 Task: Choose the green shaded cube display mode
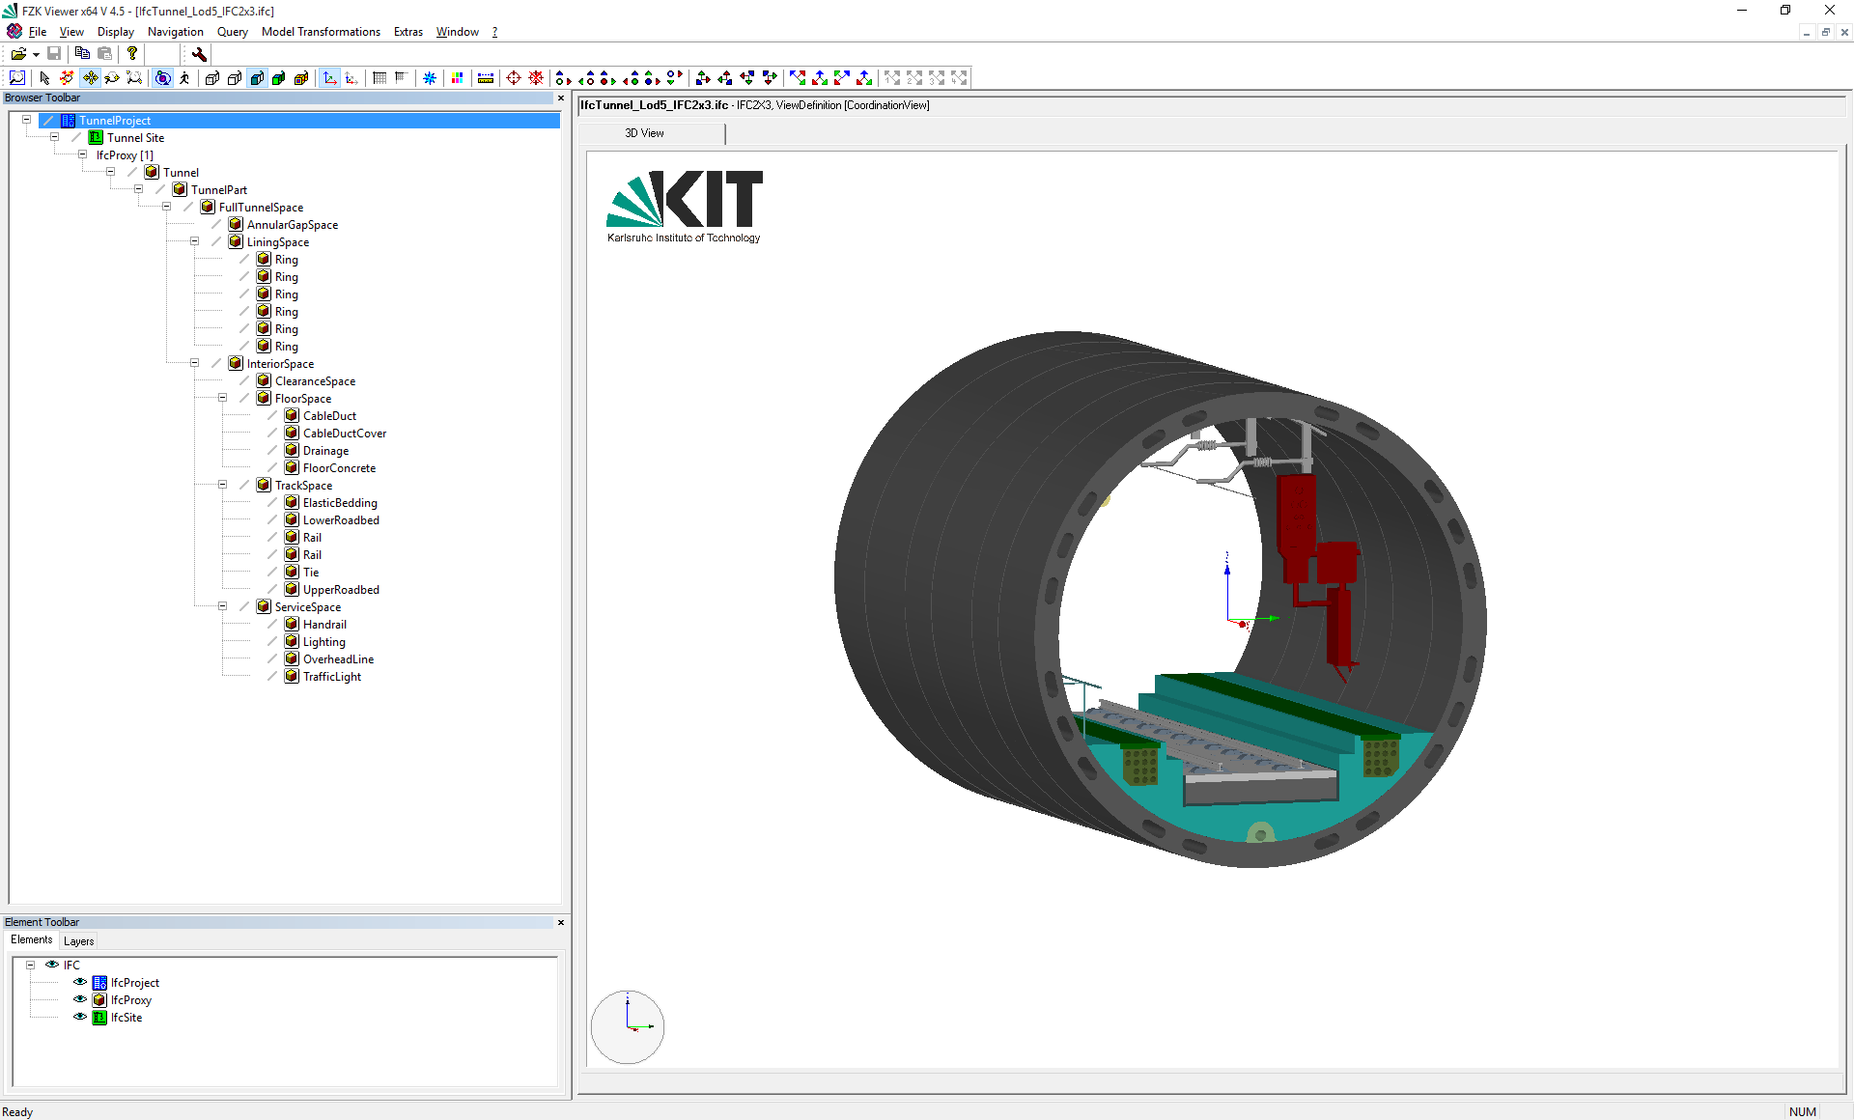tap(279, 78)
